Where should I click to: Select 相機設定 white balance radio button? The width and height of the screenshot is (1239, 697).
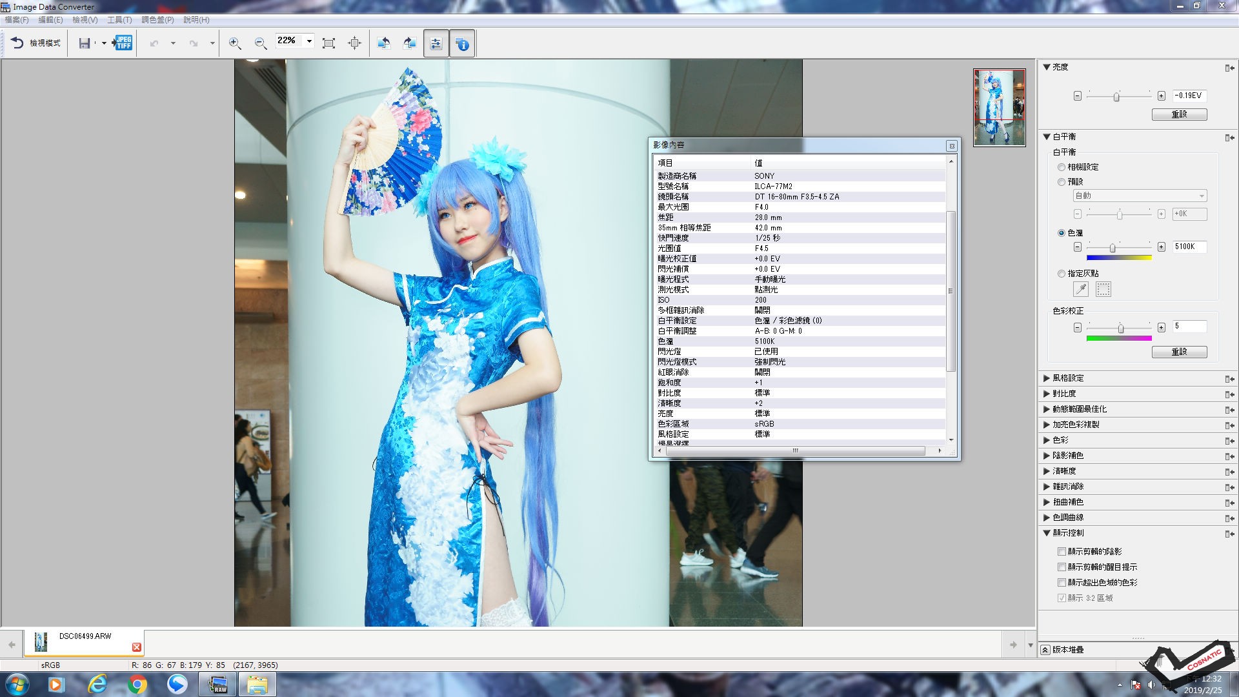click(1062, 167)
